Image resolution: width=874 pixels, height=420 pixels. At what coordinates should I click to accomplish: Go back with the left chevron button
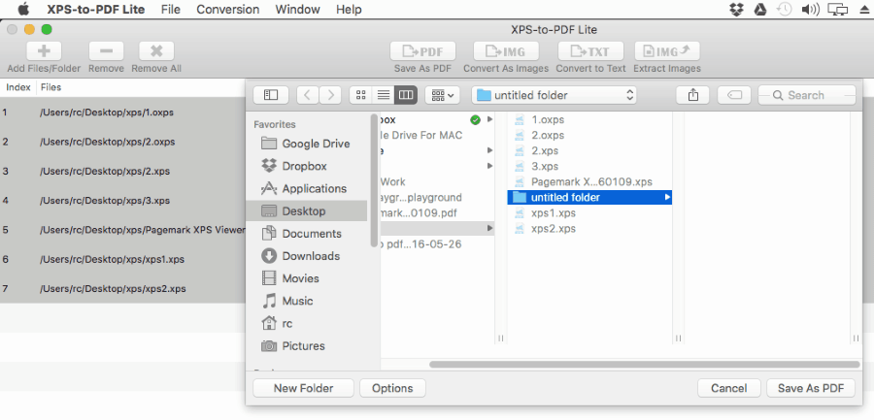click(308, 95)
